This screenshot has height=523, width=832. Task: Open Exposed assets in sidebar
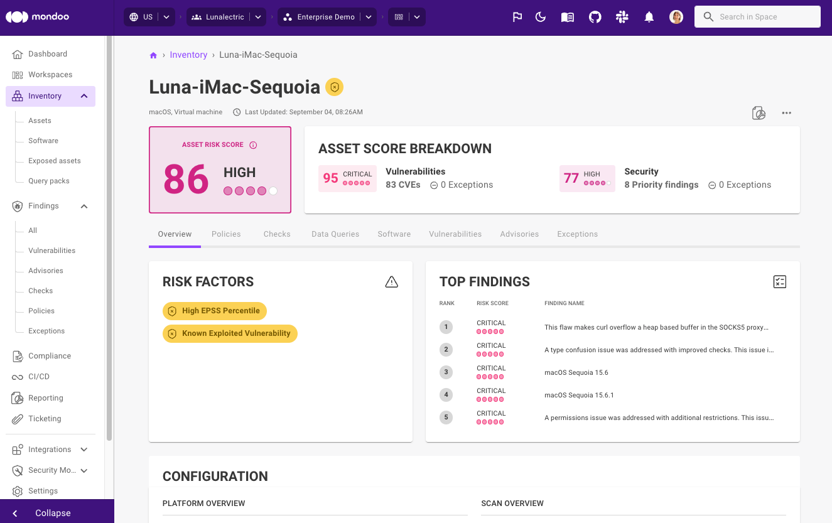55,161
